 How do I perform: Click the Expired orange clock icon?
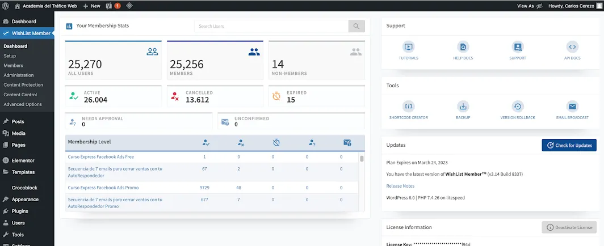[276, 96]
